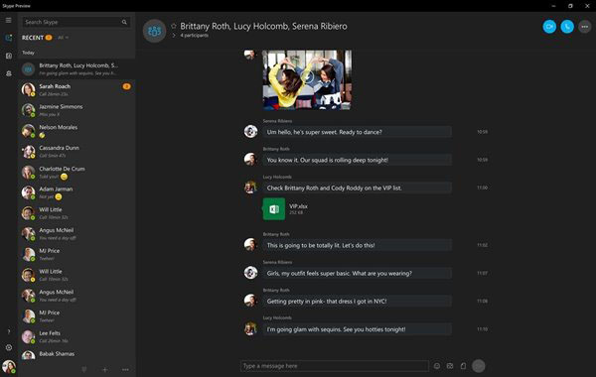Open the All filter dropdown
The height and width of the screenshot is (377, 596).
[64, 38]
